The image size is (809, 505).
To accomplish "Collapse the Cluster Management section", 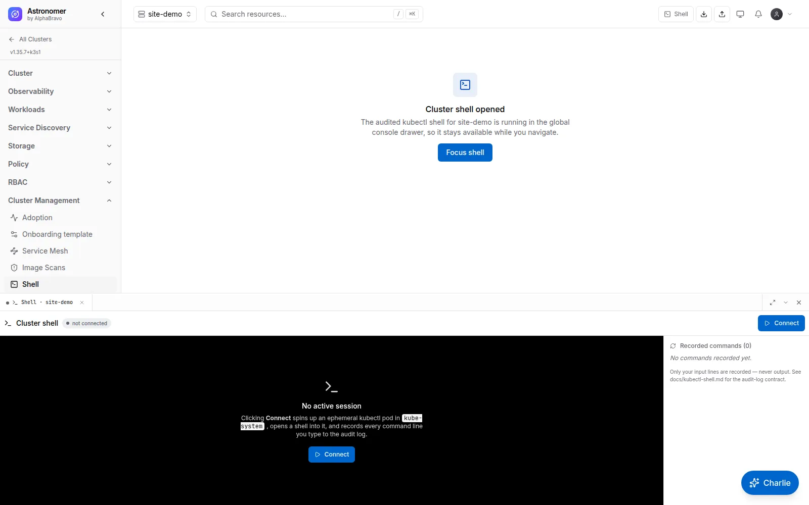I will [x=60, y=200].
